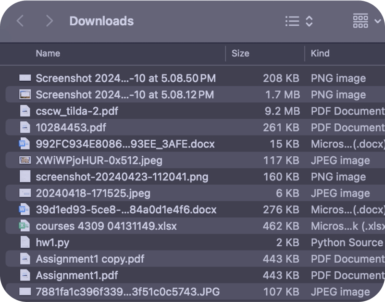Click the PDF icon beside cscw_tilda-2.pdf
This screenshot has height=302, width=385.
tap(25, 111)
